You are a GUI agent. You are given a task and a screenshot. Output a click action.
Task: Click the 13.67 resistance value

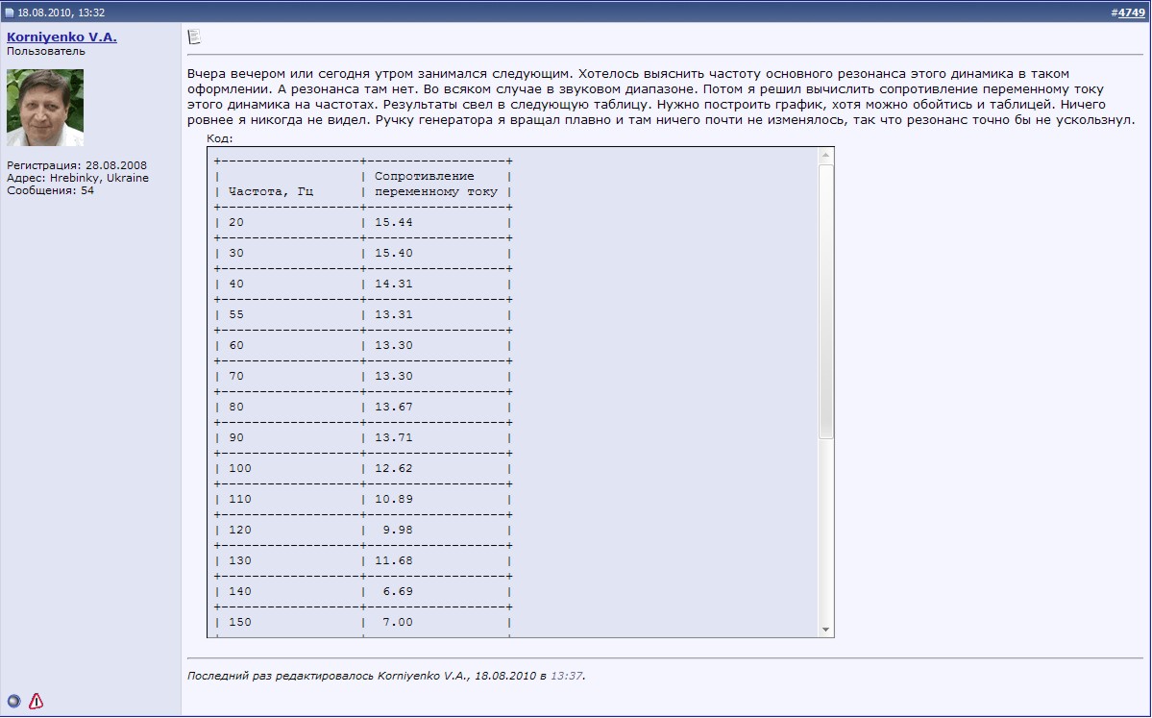click(394, 408)
